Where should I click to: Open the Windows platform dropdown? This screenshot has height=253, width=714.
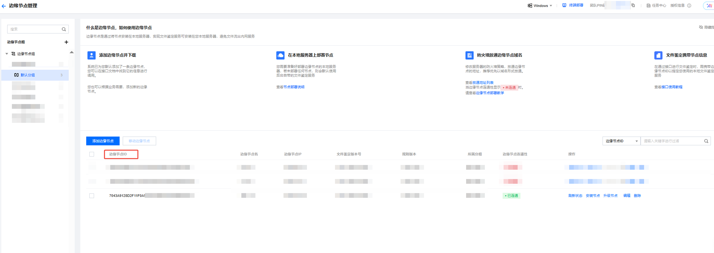pyautogui.click(x=540, y=5)
